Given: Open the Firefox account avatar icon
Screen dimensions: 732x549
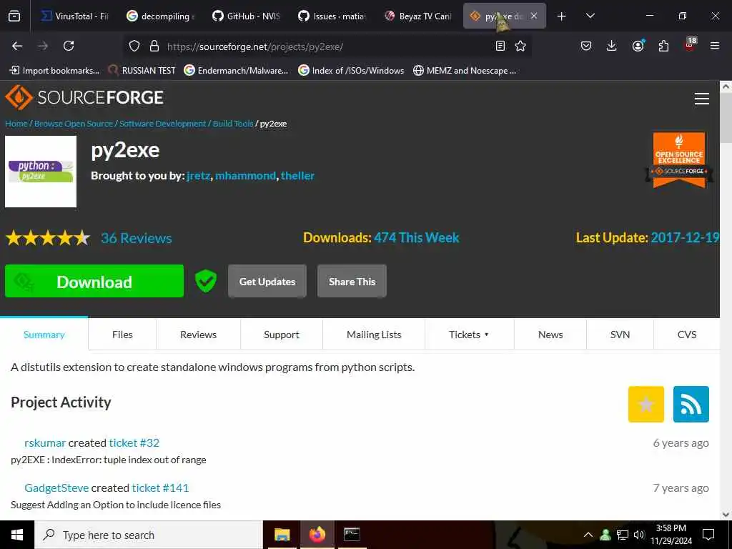Looking at the screenshot, I should click(638, 46).
